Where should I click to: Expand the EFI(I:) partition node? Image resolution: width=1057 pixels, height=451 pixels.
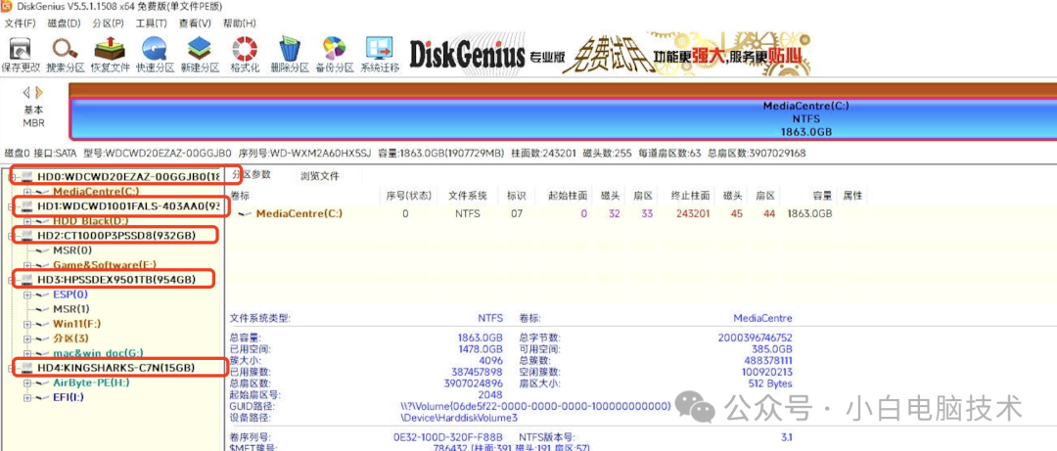(x=26, y=398)
